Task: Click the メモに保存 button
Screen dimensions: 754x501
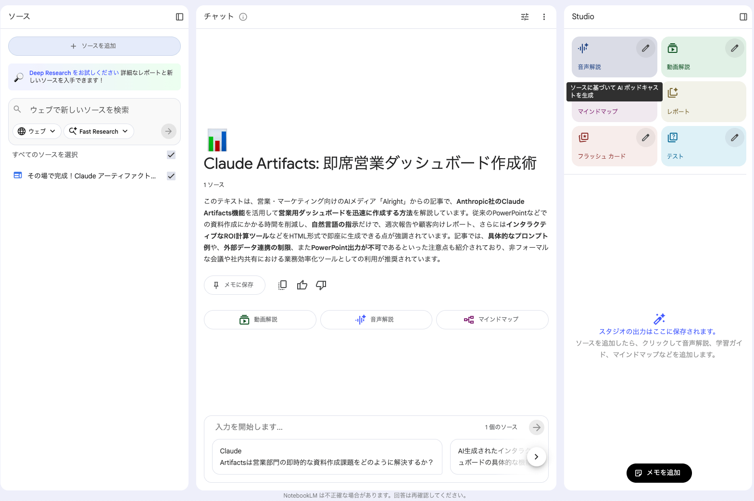Action: coord(235,285)
